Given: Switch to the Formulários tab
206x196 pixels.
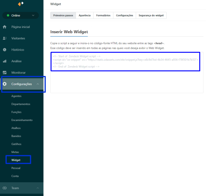Looking at the screenshot, I should tap(103, 15).
